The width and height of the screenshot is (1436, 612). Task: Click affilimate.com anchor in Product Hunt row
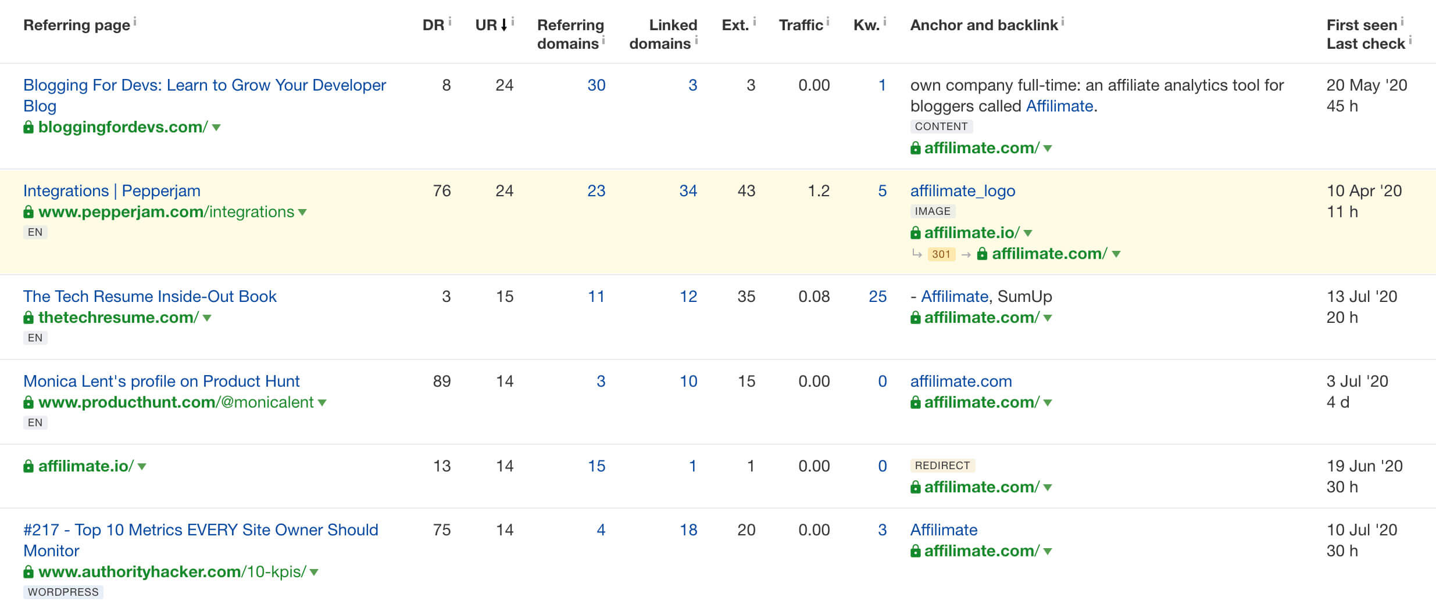[961, 381]
